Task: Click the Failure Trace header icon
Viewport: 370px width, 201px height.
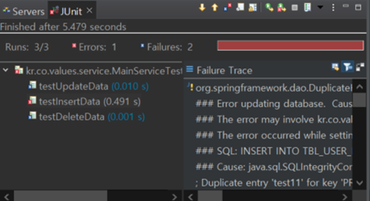Action: point(190,69)
